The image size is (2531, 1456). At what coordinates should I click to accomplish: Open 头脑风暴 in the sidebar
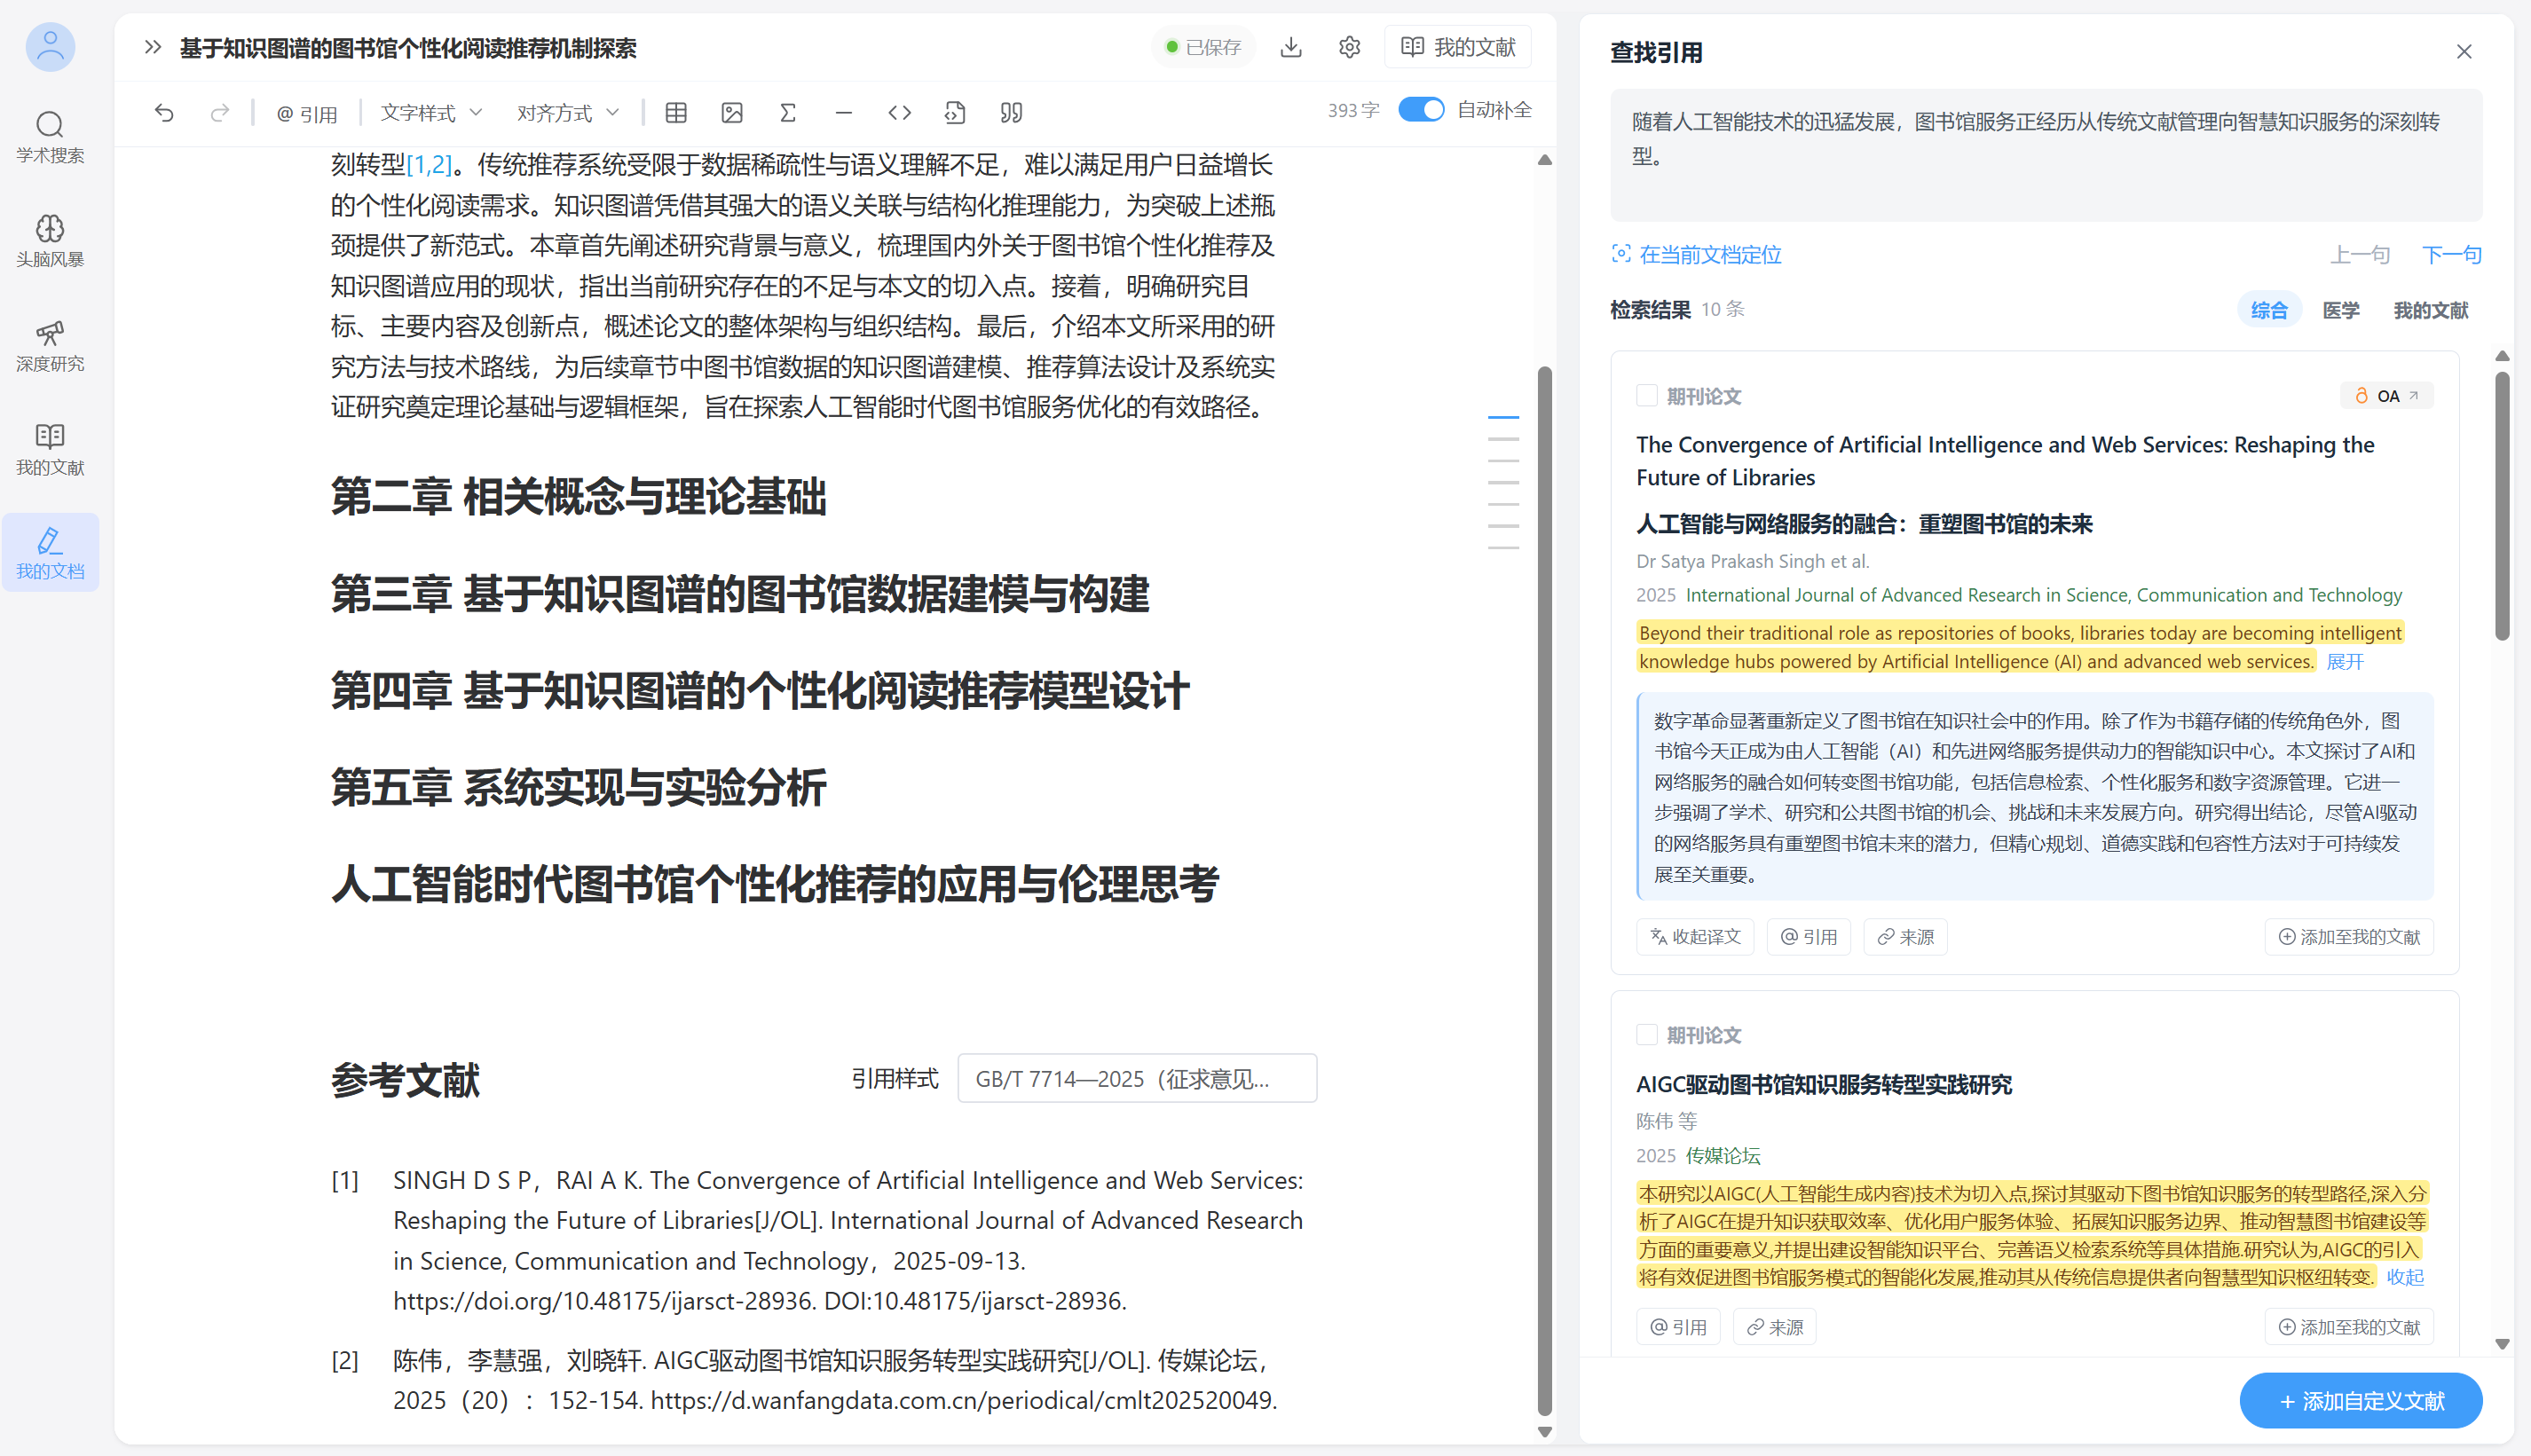tap(50, 241)
